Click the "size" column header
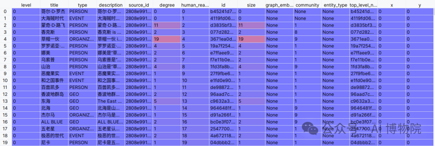The width and height of the screenshot is (435, 146). [x=251, y=5]
